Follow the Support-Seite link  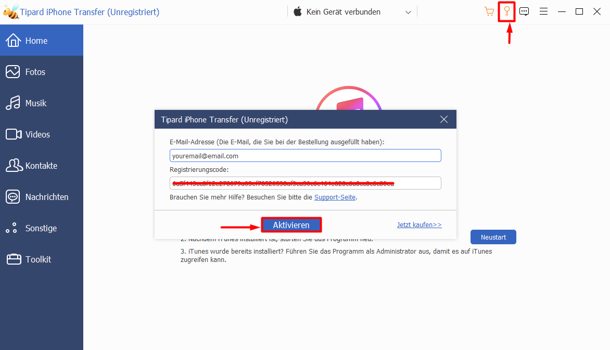tap(335, 197)
